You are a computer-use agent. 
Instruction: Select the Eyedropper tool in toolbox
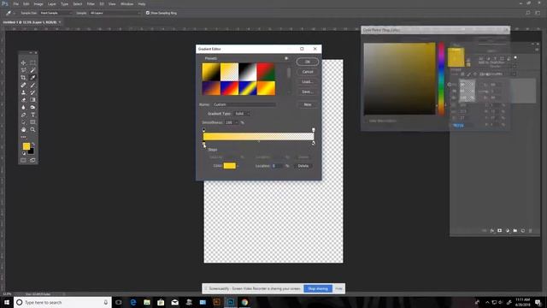(32, 78)
